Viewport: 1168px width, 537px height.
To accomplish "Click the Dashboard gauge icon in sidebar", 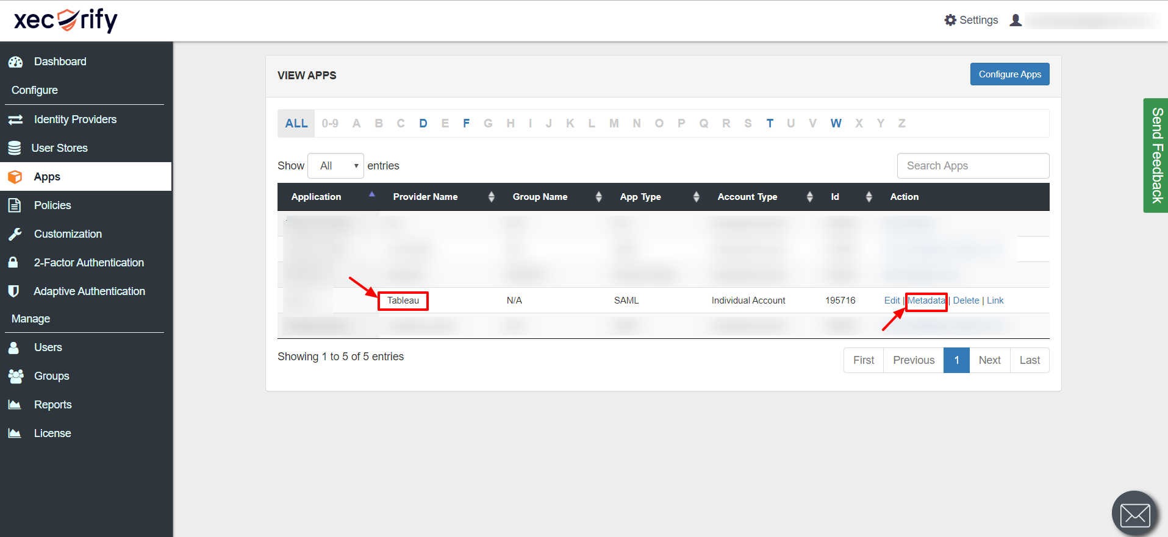I will coord(15,62).
